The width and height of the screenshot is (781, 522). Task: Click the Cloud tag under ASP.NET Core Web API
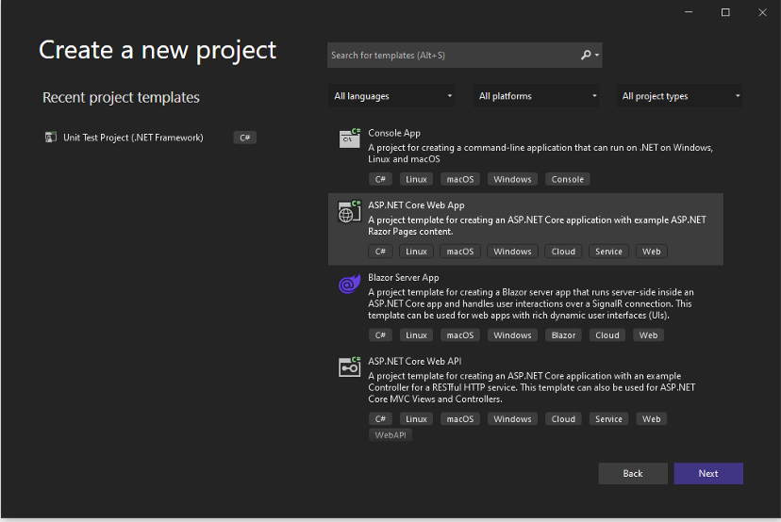coord(563,419)
